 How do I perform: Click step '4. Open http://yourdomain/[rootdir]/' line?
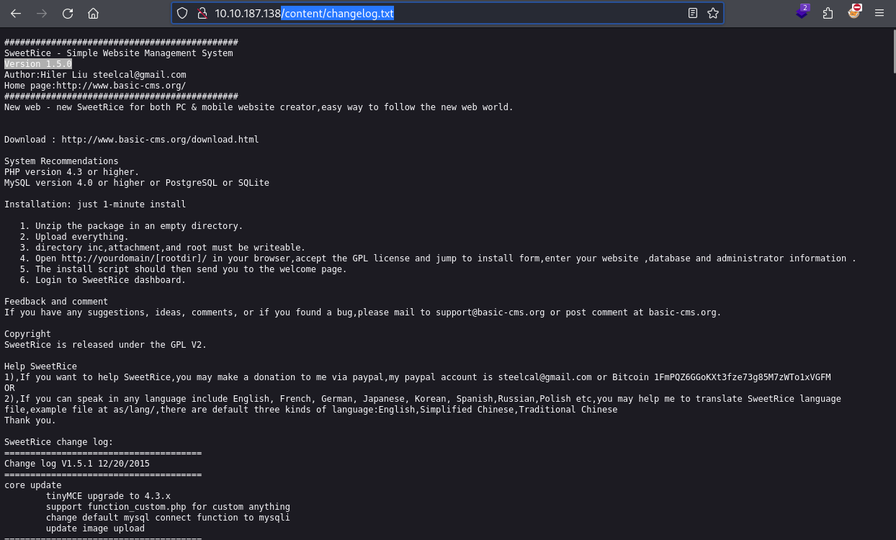pos(438,258)
